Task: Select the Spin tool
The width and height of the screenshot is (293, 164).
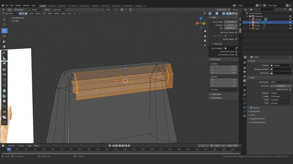Action: pos(4,96)
